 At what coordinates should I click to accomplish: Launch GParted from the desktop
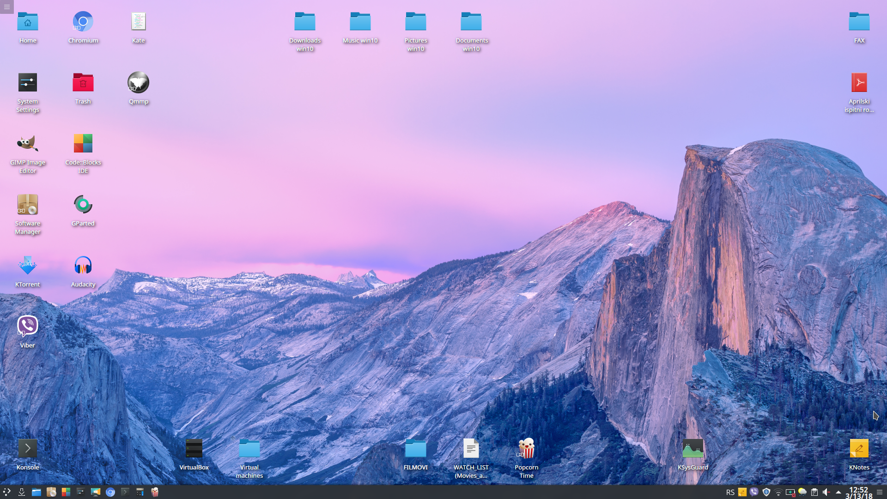click(x=83, y=205)
